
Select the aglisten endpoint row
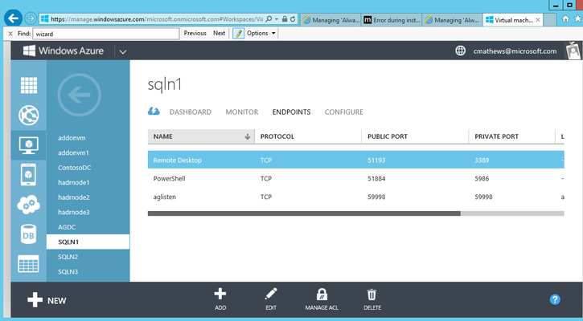(x=355, y=197)
